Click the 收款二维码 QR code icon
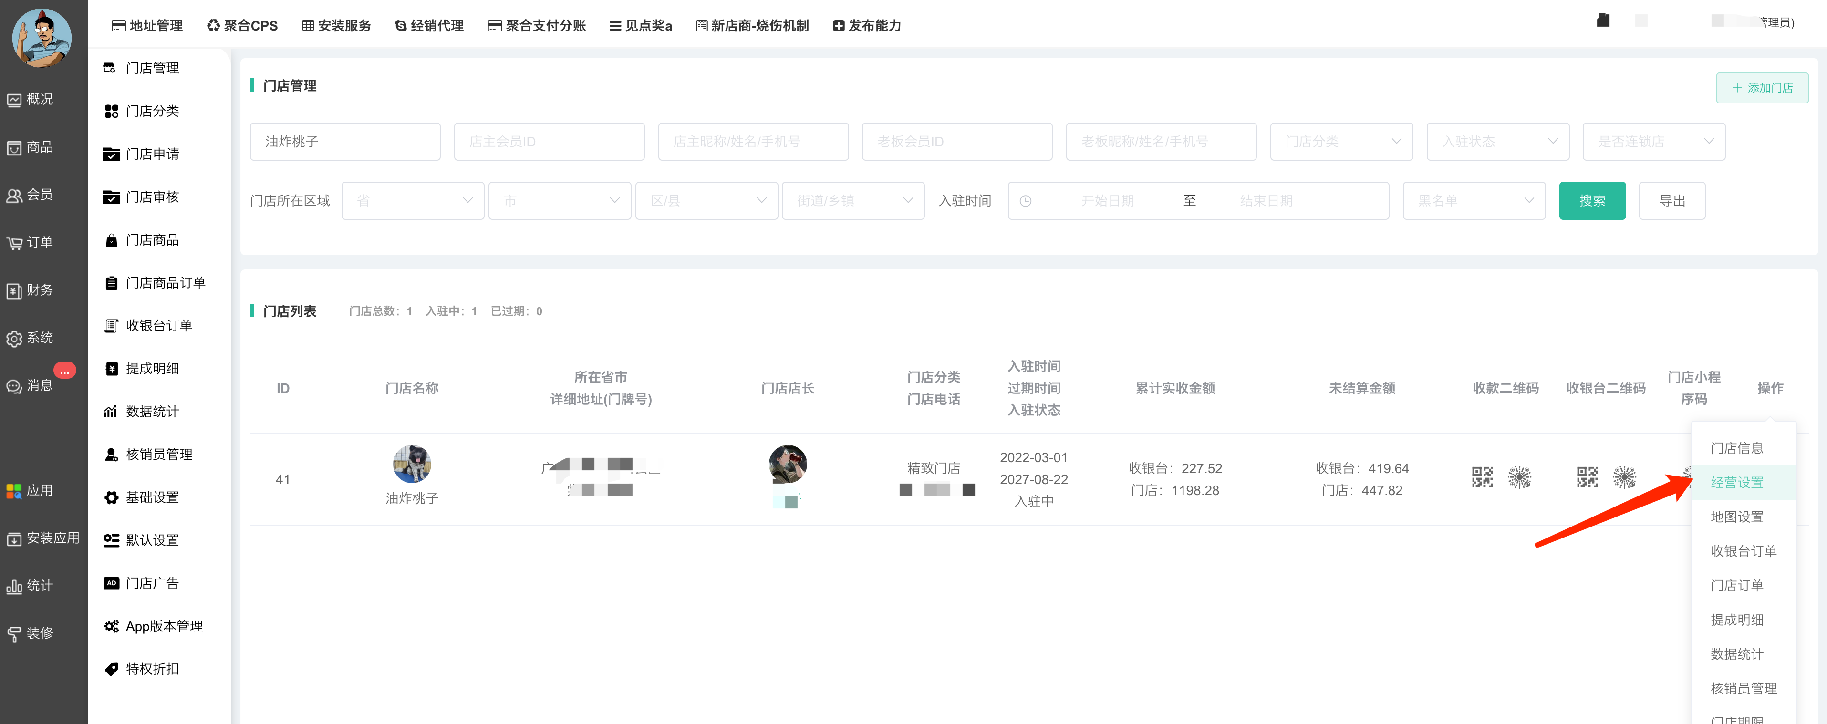 pos(1482,477)
